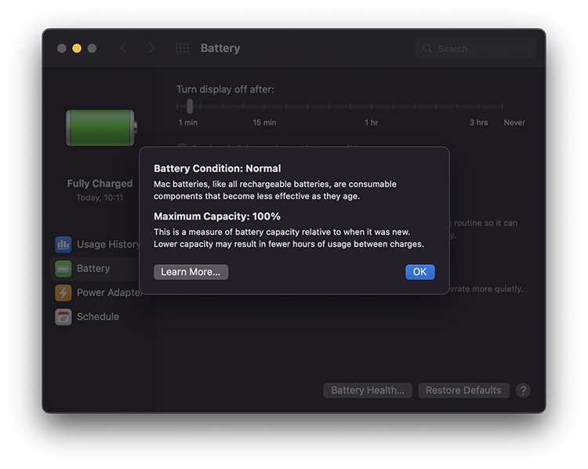
Task: Click the '3 hrs' slider label
Action: pos(478,122)
